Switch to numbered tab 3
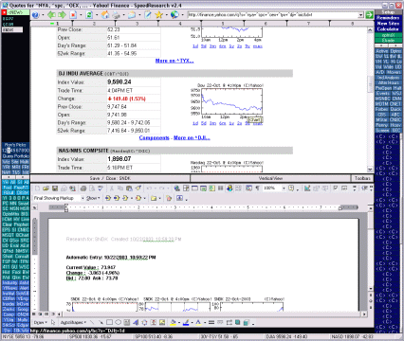Viewport: 404px width, 341px height. [x=137, y=24]
